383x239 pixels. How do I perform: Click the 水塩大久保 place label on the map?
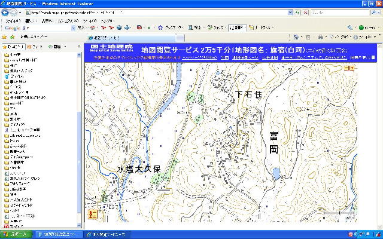pyautogui.click(x=139, y=169)
